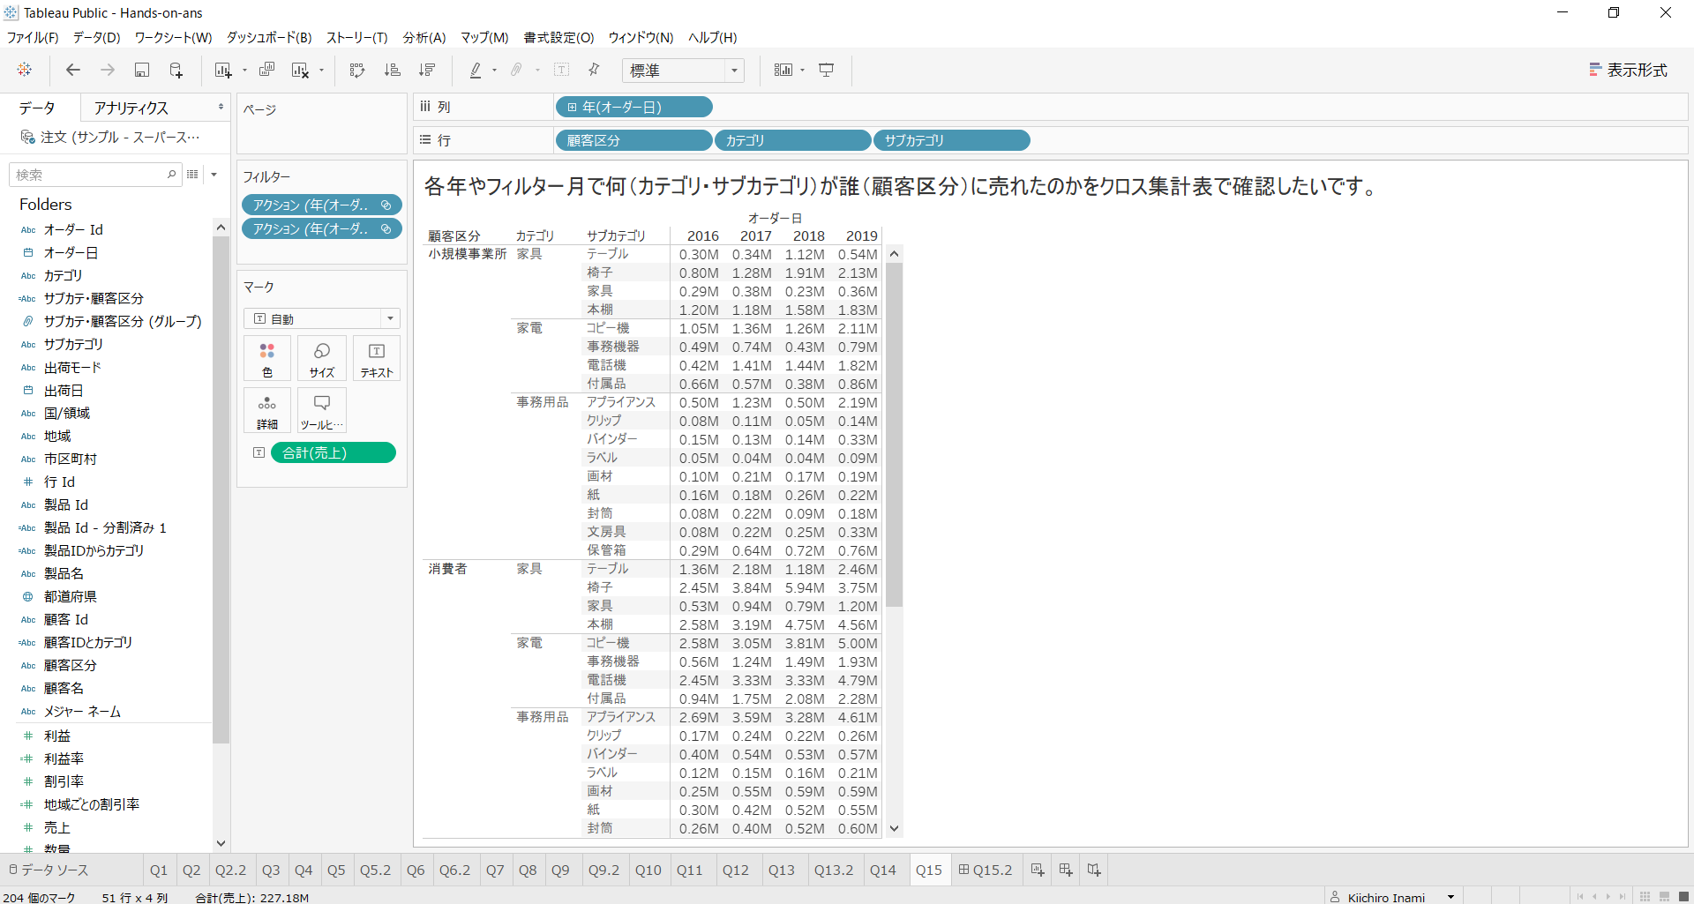Create a new worksheet from toolbar icon
Screen dimensions: 1694x904
tap(222, 70)
